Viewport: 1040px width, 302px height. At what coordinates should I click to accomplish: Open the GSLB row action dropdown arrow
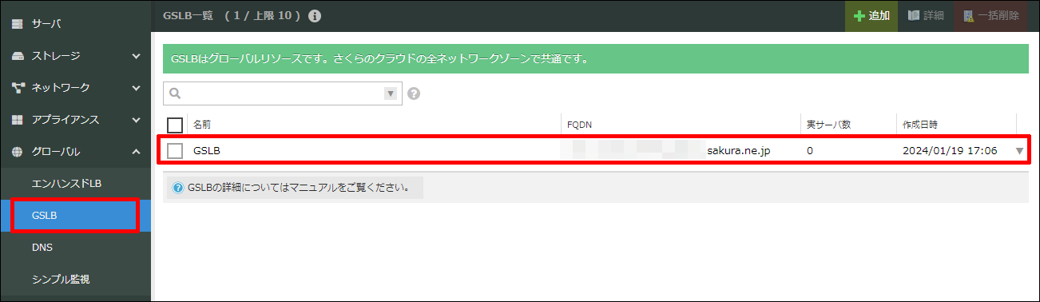click(x=1019, y=151)
